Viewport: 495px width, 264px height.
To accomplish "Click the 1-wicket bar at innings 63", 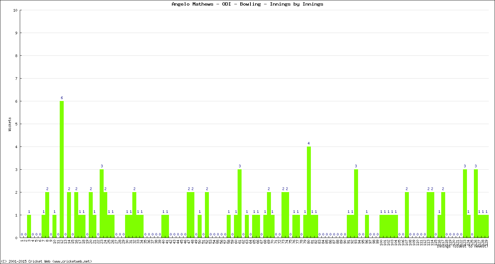I will pos(247,226).
